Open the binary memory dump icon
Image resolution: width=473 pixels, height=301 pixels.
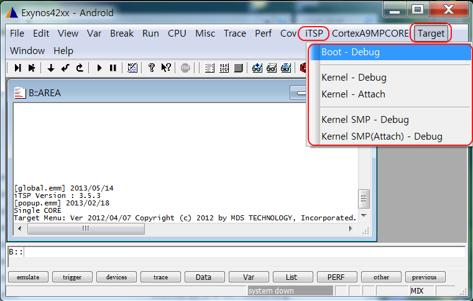point(224,68)
